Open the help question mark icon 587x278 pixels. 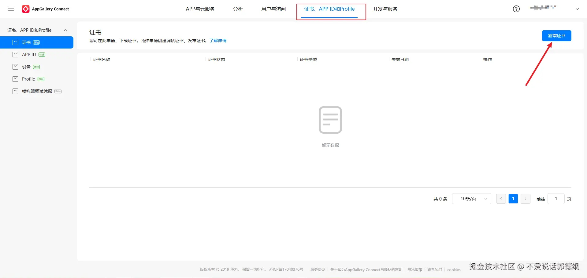coord(516,9)
